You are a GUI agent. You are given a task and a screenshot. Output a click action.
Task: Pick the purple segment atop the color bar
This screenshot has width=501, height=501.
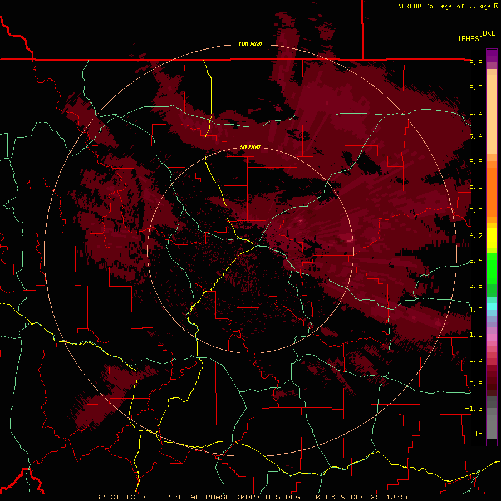tap(492, 56)
